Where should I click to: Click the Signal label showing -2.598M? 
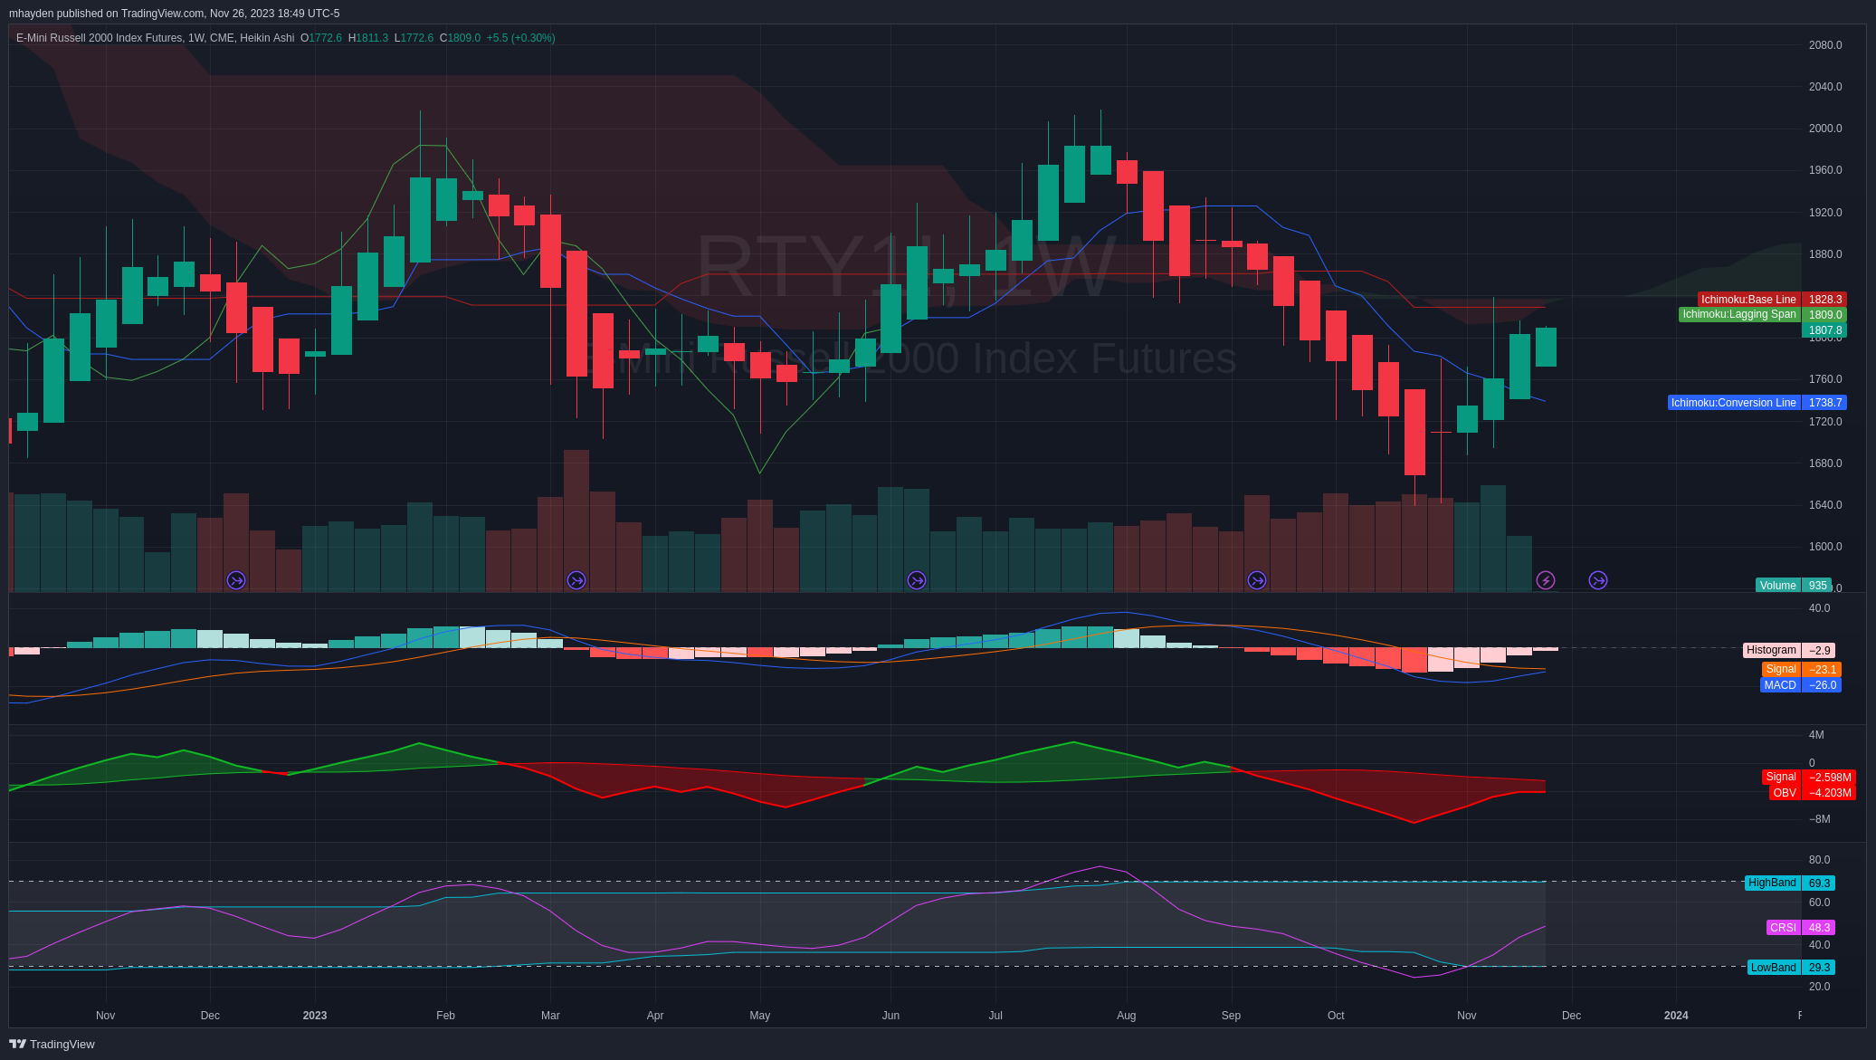click(1781, 777)
